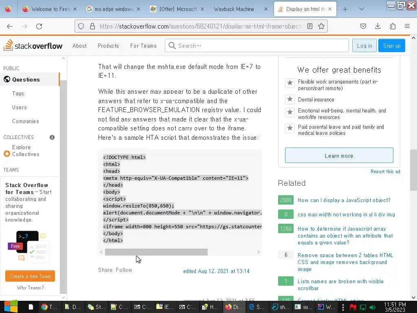The height and width of the screenshot is (313, 417).
Task: Open edited Aug 12, 2021 revision link
Action: pyautogui.click(x=216, y=271)
